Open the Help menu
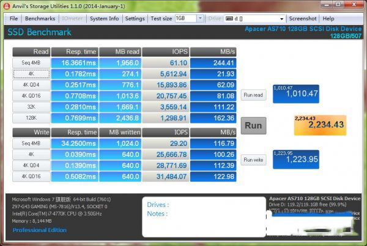This screenshot has width=367, height=246. pos(328,18)
